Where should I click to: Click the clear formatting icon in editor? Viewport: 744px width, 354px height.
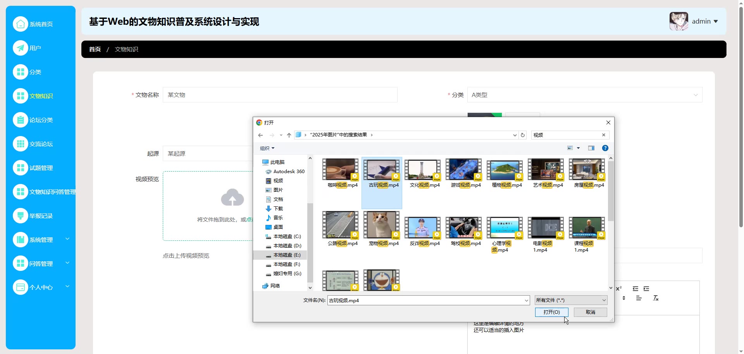656,298
